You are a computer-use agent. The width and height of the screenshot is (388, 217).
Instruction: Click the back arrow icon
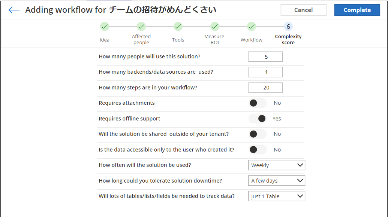(x=14, y=10)
